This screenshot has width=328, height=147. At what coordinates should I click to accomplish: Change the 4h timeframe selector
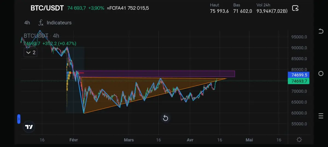pyautogui.click(x=27, y=23)
